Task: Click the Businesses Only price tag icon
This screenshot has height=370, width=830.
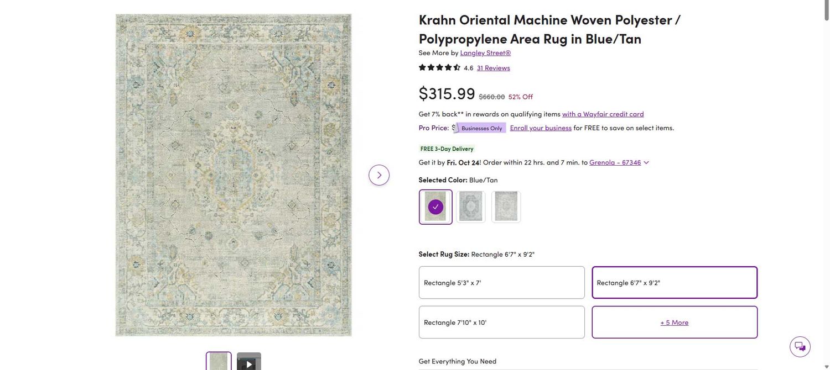Action: [x=479, y=128]
